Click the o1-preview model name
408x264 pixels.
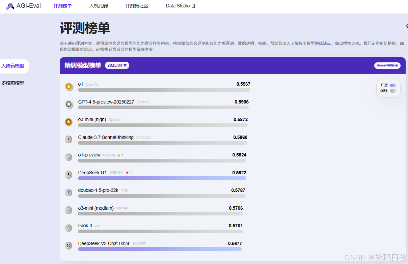point(89,155)
